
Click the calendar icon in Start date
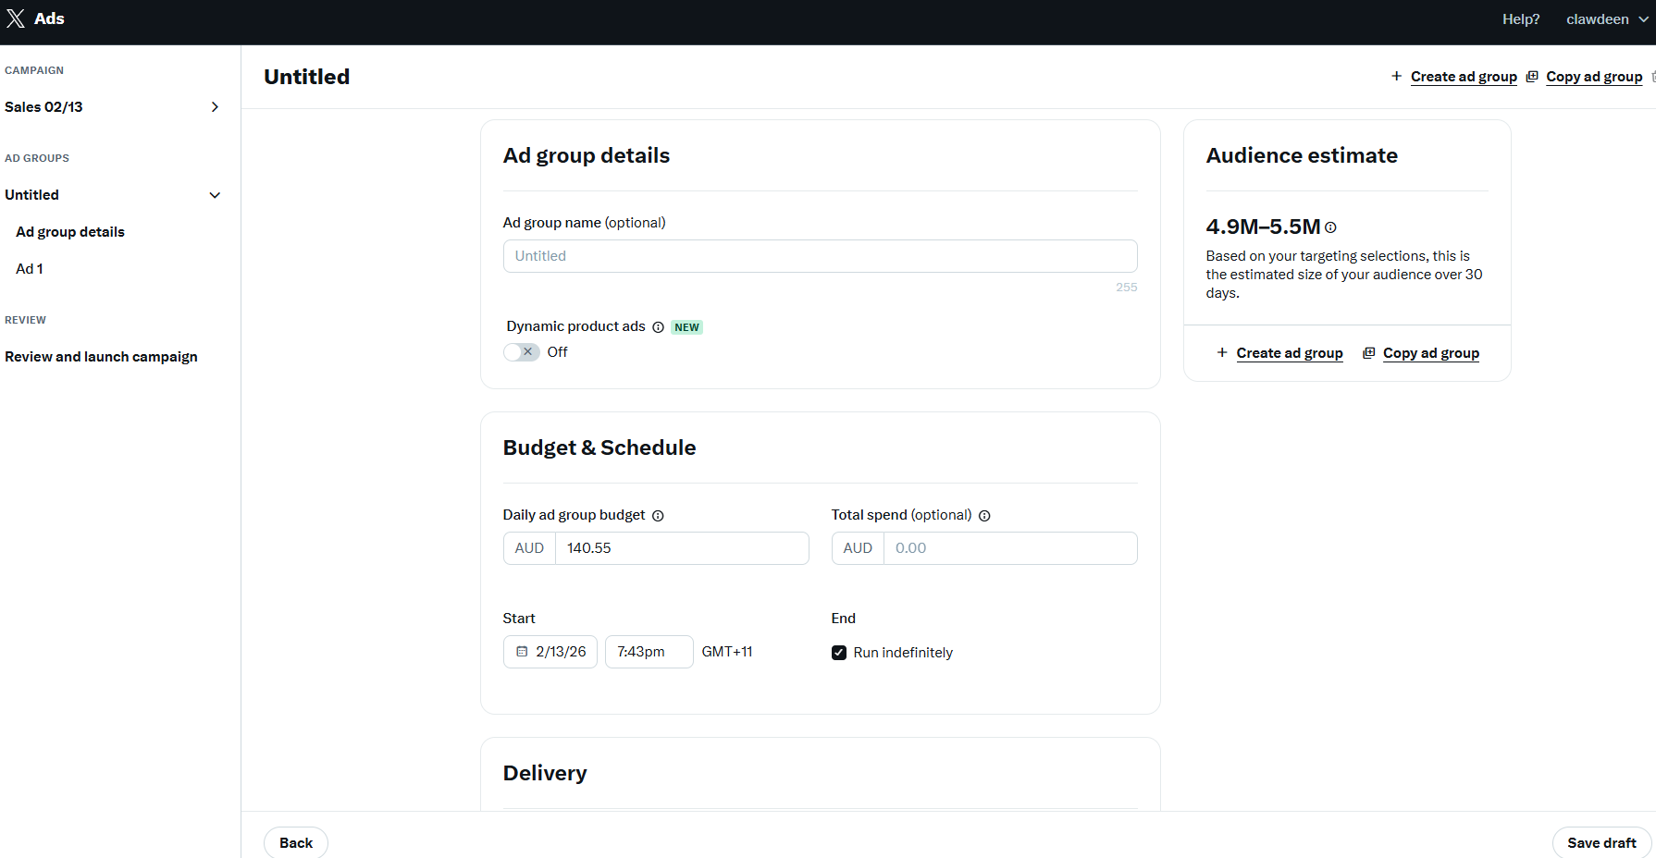click(522, 652)
